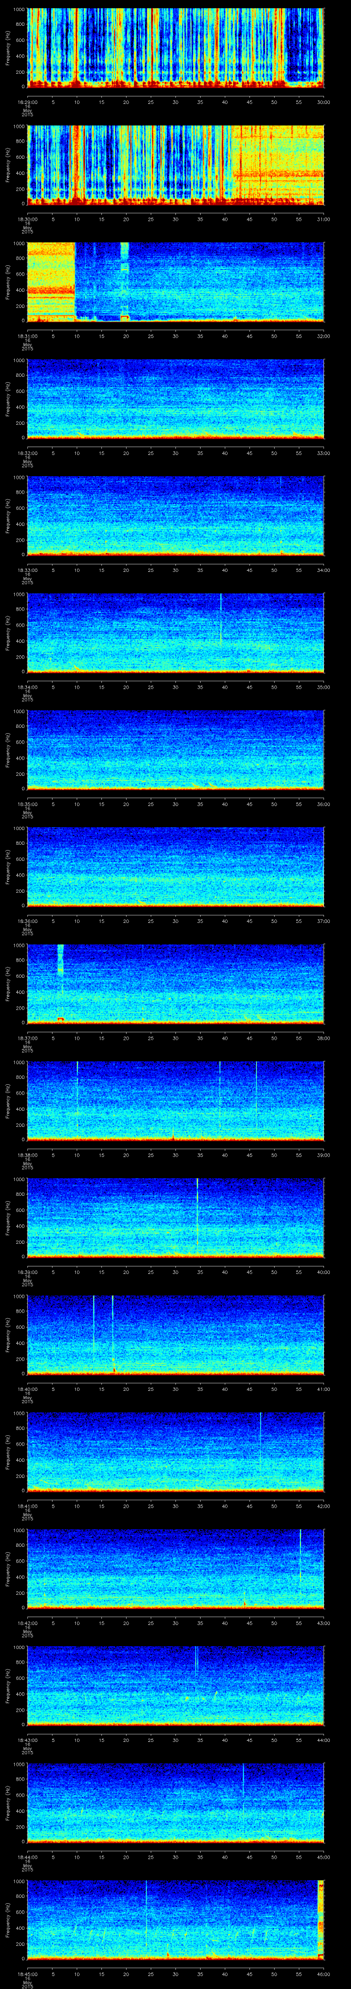Click the 18:38:00 start time label
The height and width of the screenshot is (1989, 351).
[x=27, y=1155]
